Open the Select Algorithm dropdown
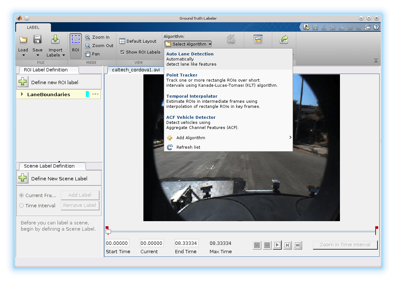Viewport: 396px width, 282px height. (x=188, y=44)
